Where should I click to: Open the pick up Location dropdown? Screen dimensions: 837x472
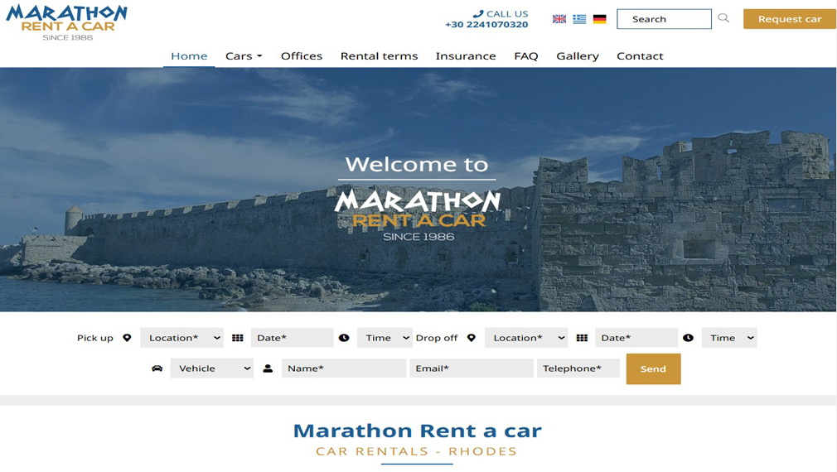point(182,338)
